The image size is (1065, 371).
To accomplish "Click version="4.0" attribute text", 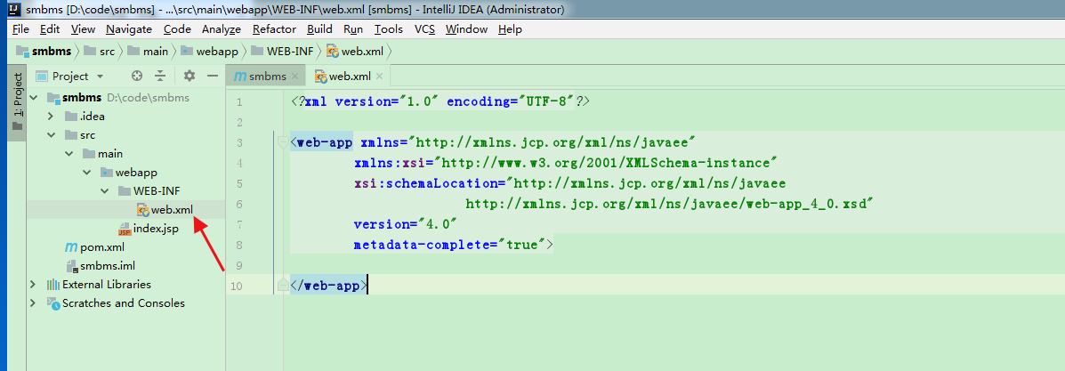I will [406, 224].
